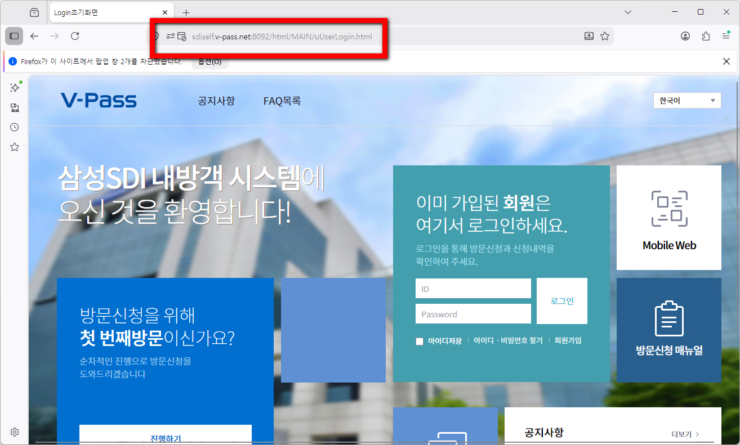
Task: Open the Firefox account icon
Action: [x=685, y=36]
